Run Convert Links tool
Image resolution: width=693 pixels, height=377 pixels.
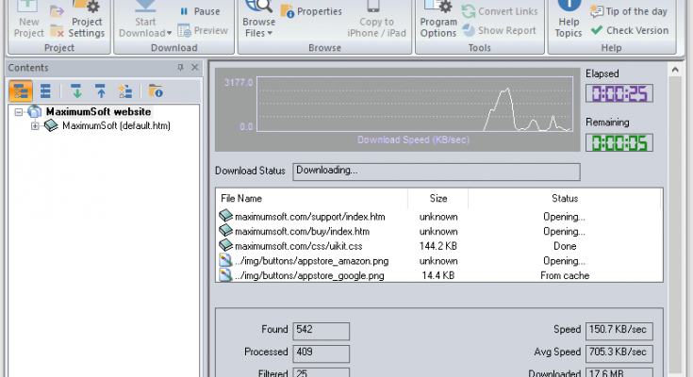pyautogui.click(x=500, y=11)
